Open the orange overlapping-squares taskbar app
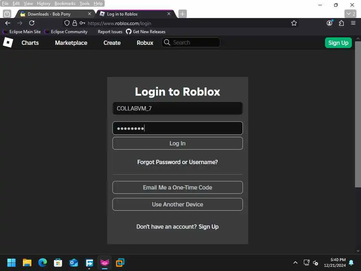 click(x=120, y=263)
